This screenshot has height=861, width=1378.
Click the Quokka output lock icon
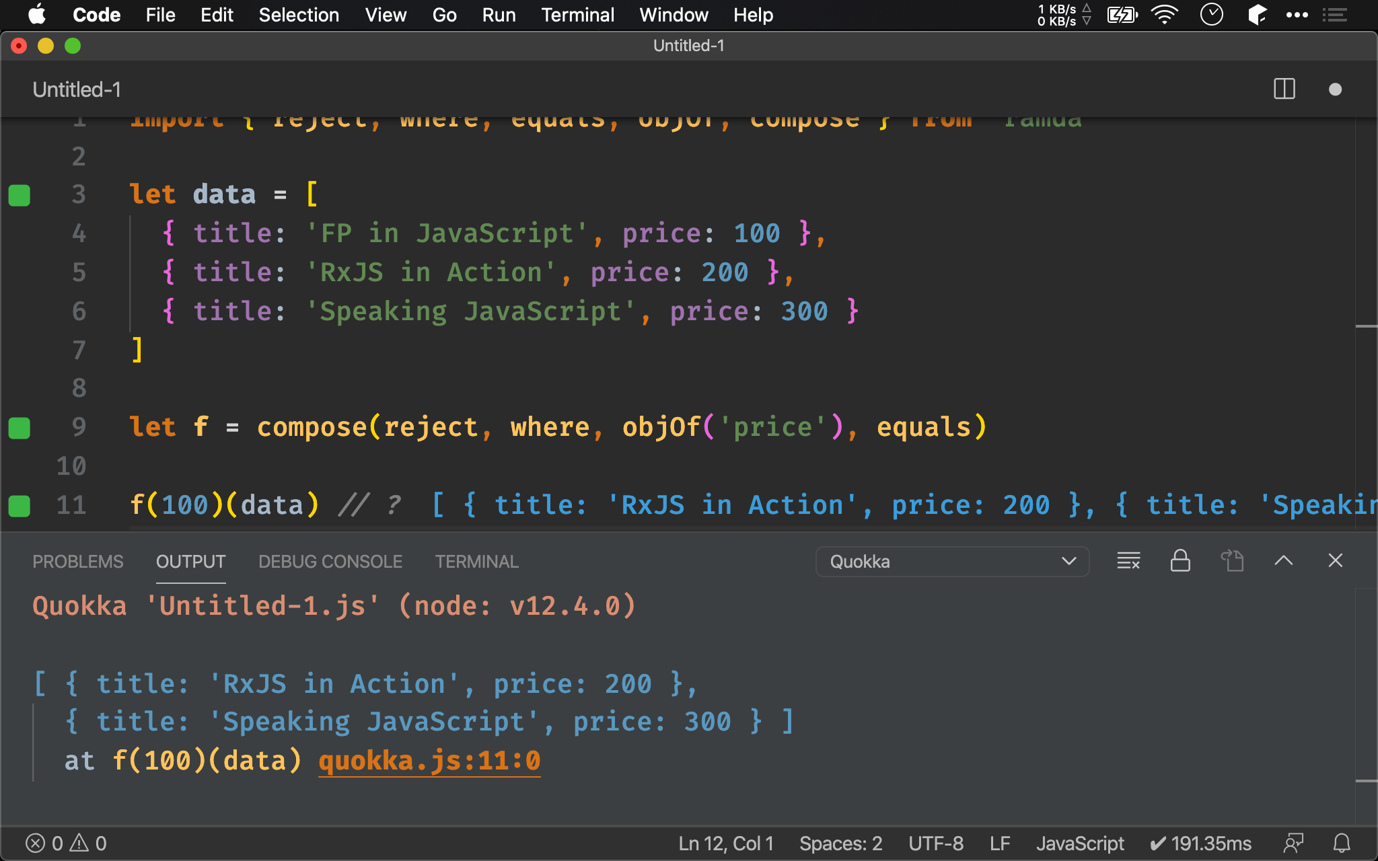[1179, 560]
